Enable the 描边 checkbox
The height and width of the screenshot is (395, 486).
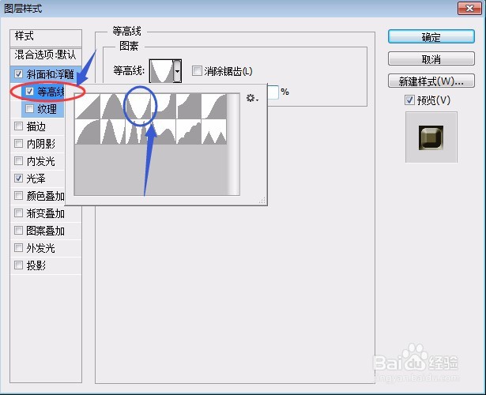point(19,126)
